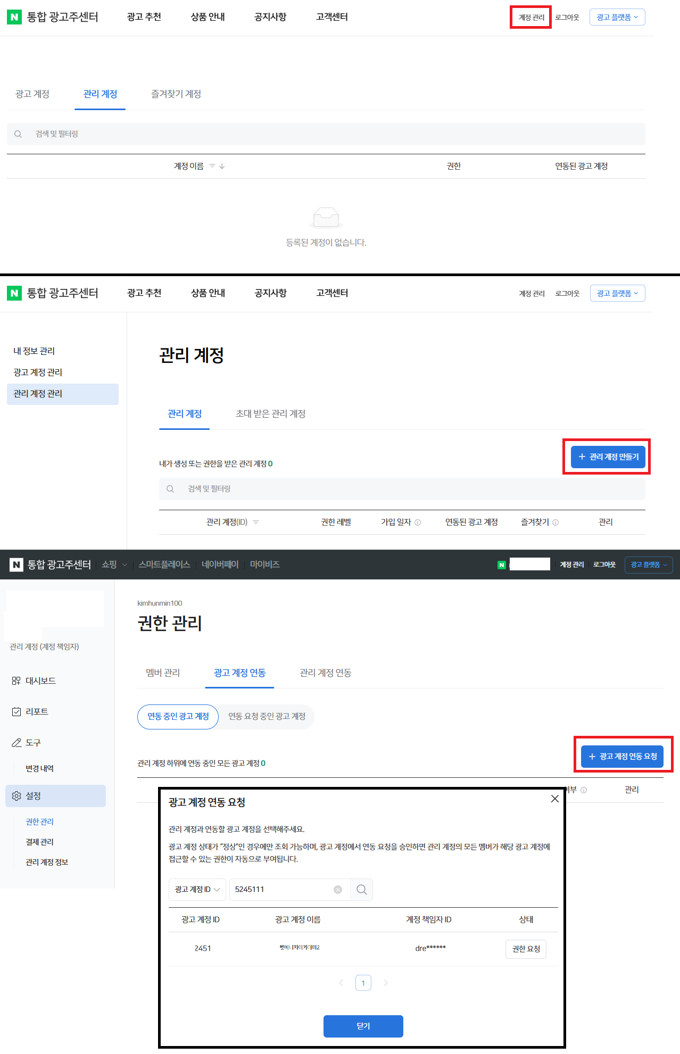Click the N logo in the dark header
Viewport: 680px width, 1054px height.
point(16,565)
